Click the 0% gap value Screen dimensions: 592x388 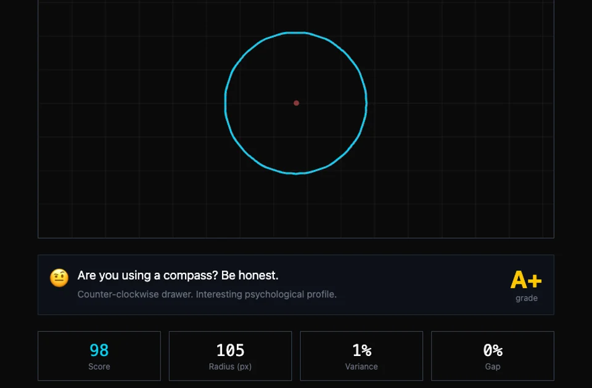tap(493, 350)
